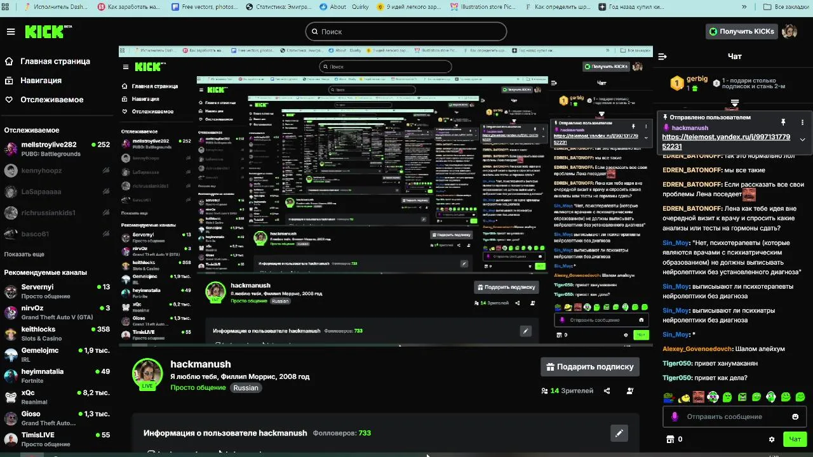Open the 'Как заработать на...' bookmark in top bar
813x457 pixels.
point(130,7)
